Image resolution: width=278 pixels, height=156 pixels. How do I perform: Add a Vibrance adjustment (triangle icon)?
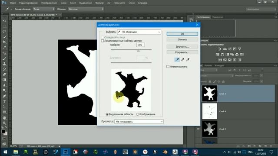pos(240,49)
